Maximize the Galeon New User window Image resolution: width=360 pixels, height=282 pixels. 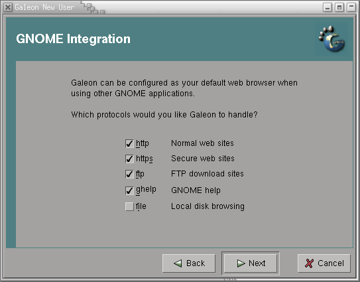[339, 7]
